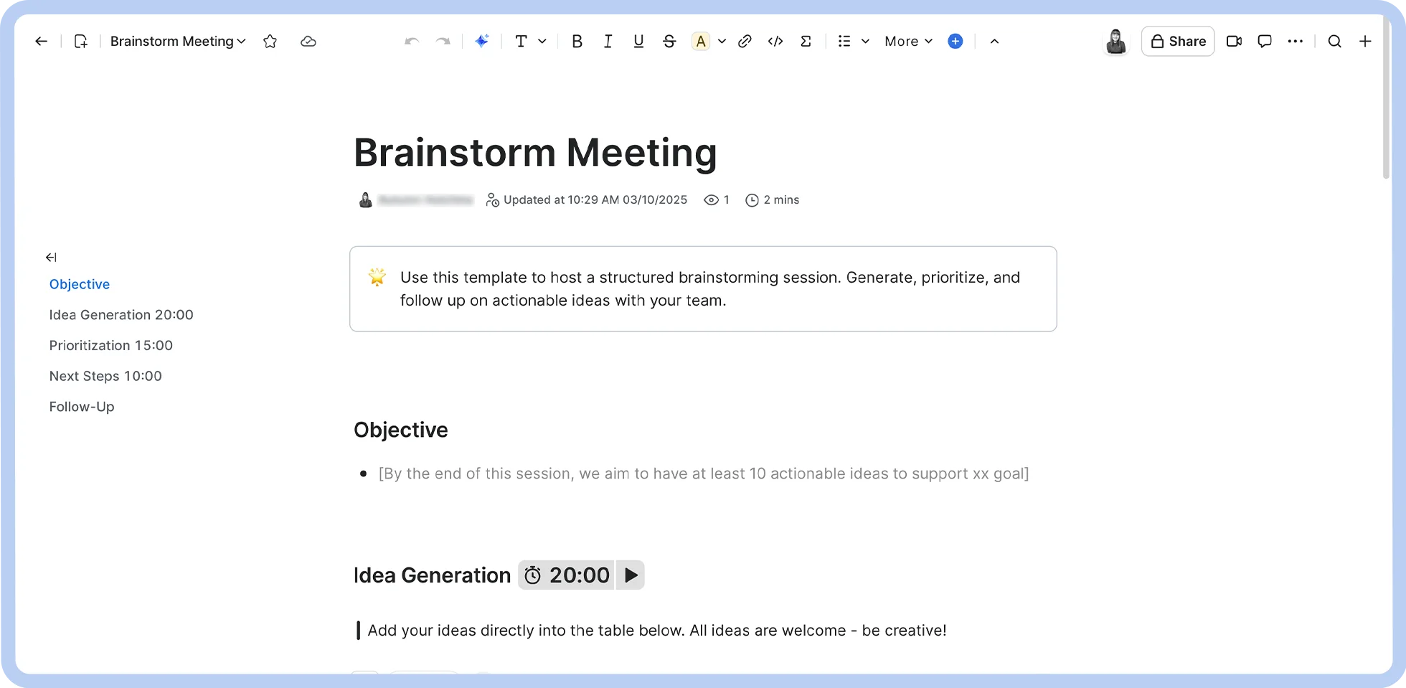Insert an inline code block
The image size is (1406, 688).
click(x=775, y=41)
